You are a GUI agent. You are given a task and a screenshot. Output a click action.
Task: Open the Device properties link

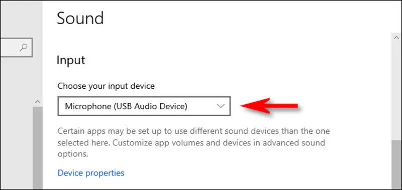click(x=91, y=173)
